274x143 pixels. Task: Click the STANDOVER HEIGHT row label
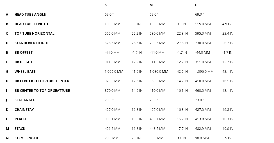(x=32, y=43)
